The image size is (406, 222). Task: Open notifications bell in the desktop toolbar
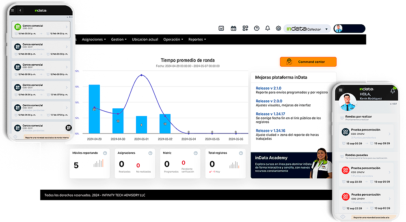coord(268,28)
